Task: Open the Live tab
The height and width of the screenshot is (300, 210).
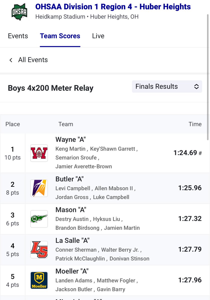Action: (x=98, y=36)
